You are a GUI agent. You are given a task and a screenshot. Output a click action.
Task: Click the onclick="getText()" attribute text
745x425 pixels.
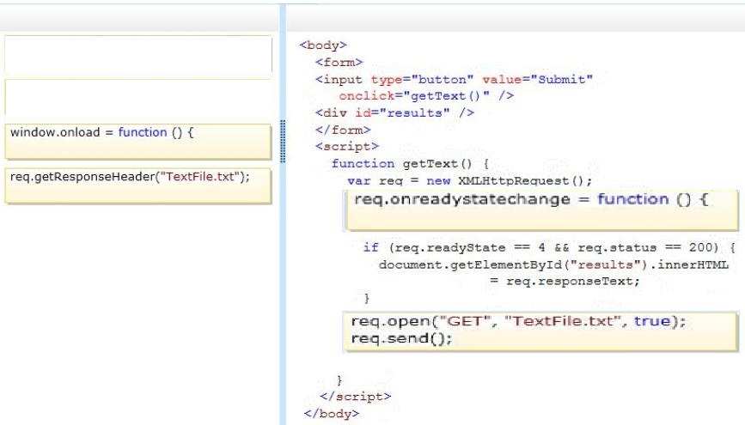pyautogui.click(x=426, y=96)
